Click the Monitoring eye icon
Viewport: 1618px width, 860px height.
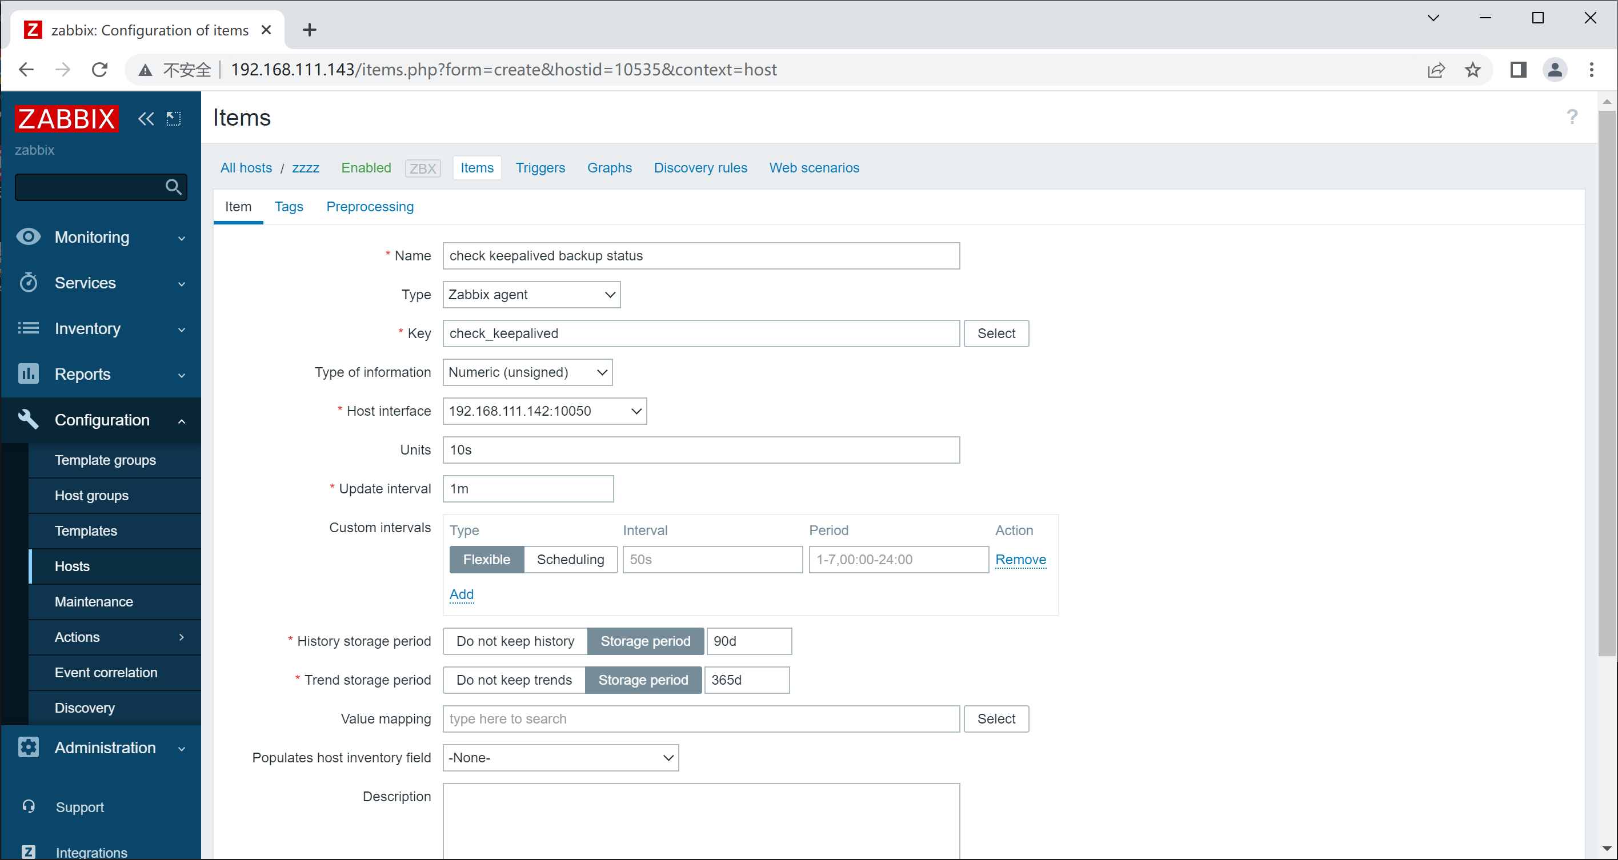[x=28, y=236]
